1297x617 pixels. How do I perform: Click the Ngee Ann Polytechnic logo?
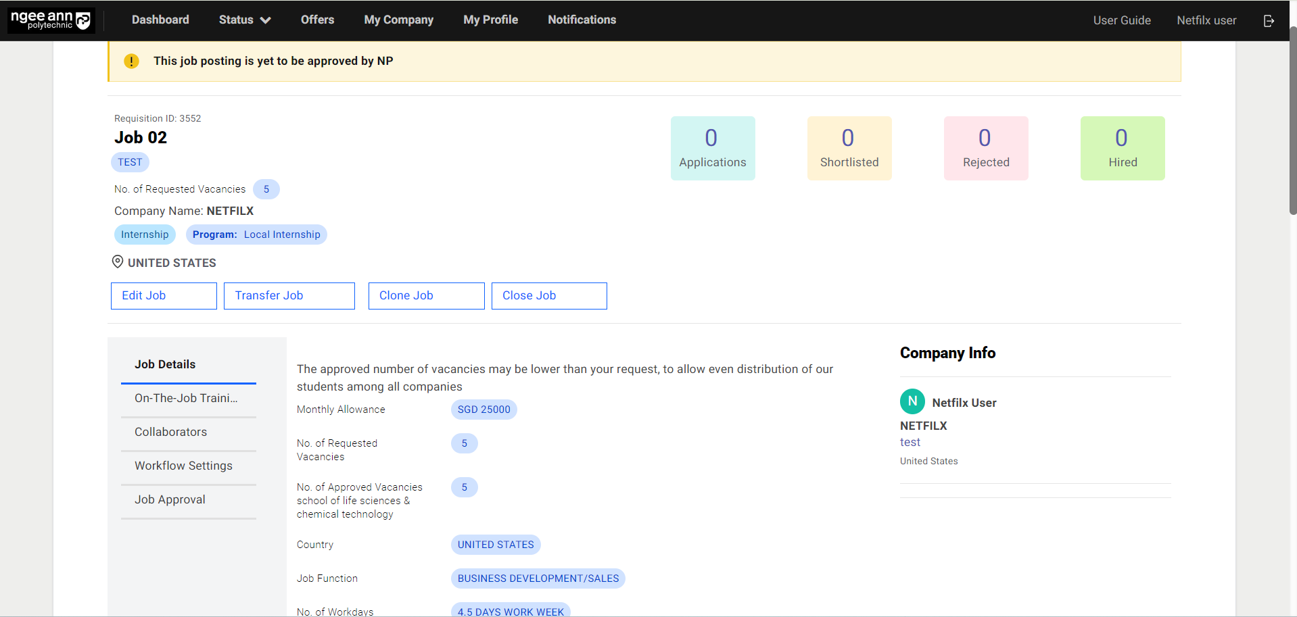pyautogui.click(x=51, y=20)
